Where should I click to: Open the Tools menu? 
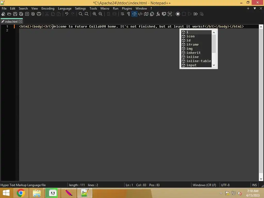click(93, 9)
